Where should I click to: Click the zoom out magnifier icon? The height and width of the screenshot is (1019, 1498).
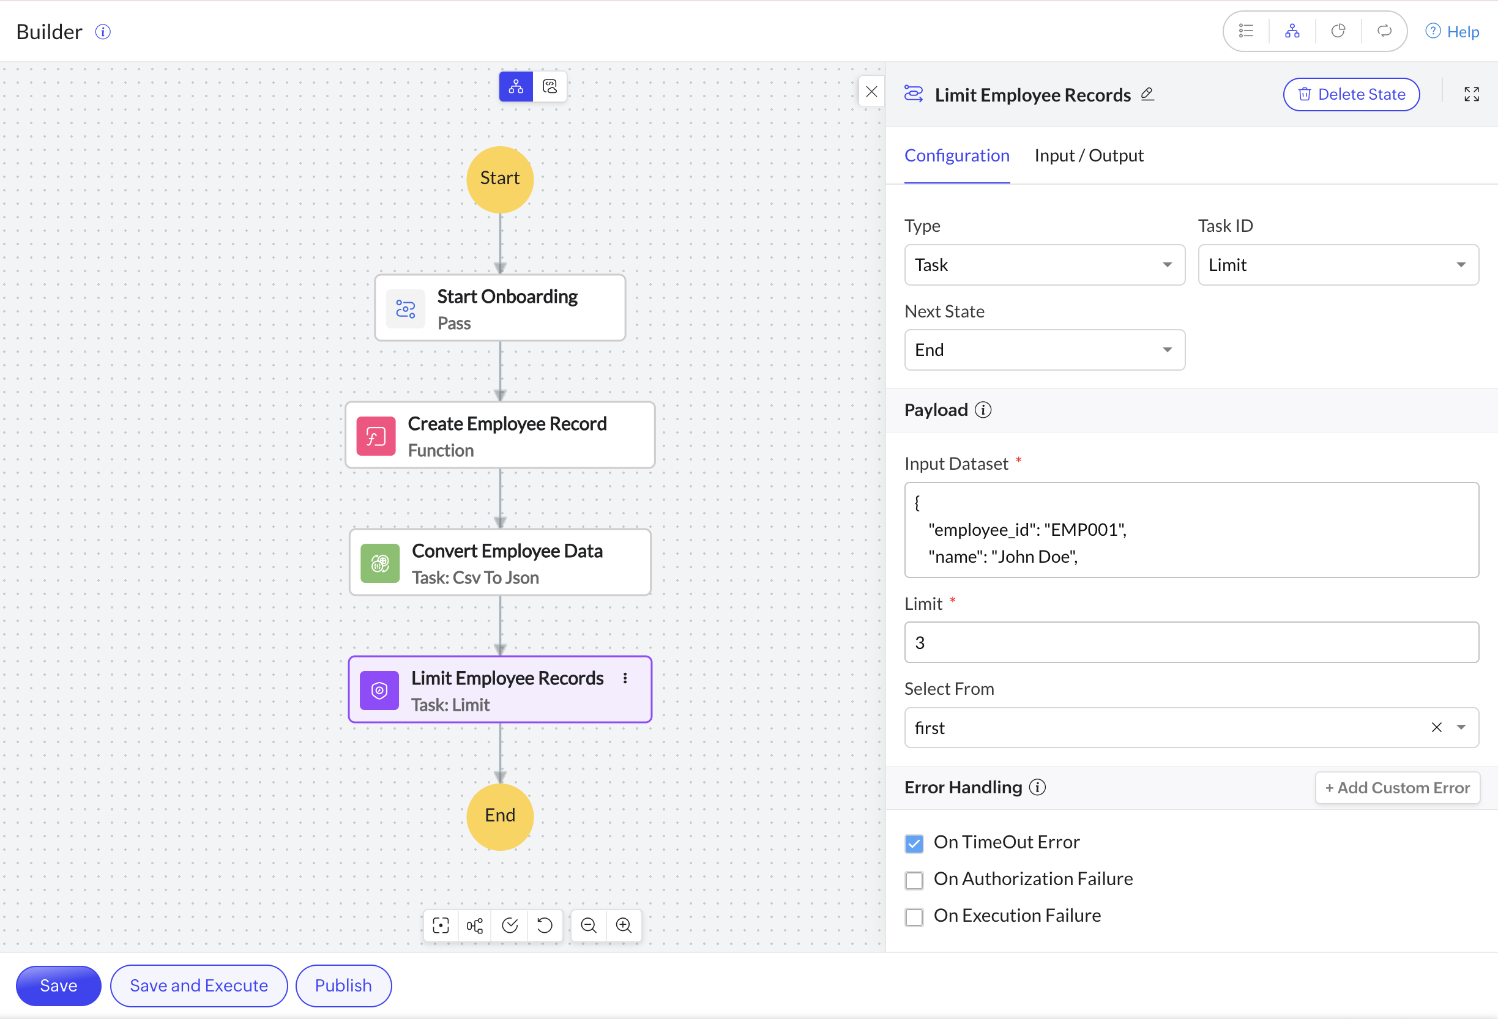588,925
